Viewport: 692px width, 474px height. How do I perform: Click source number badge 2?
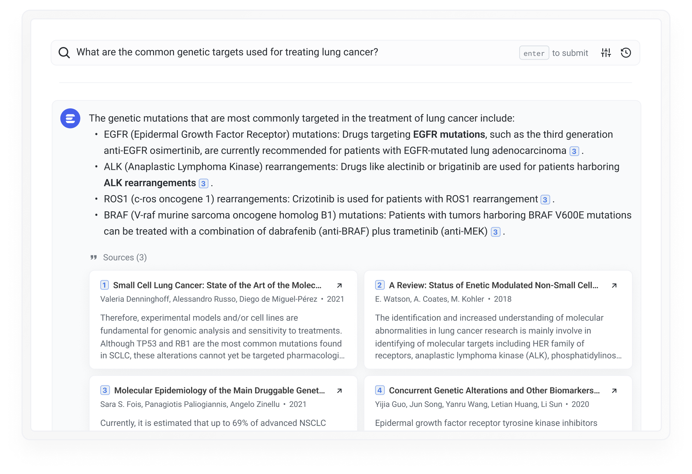pos(380,285)
